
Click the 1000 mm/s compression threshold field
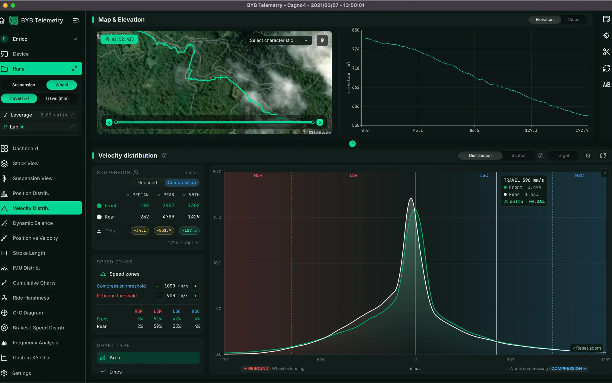pos(176,286)
